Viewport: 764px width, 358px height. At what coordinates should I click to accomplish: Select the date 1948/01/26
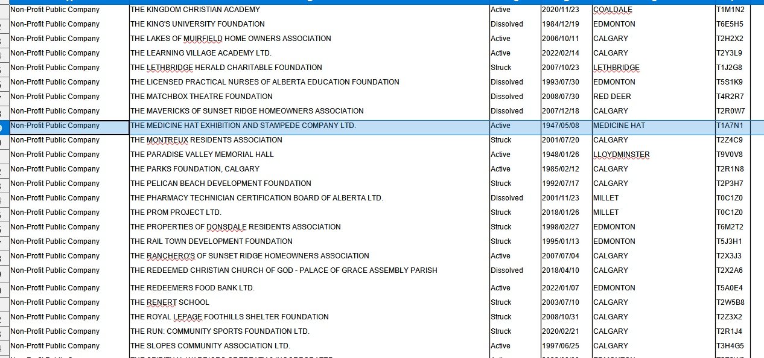click(566, 155)
